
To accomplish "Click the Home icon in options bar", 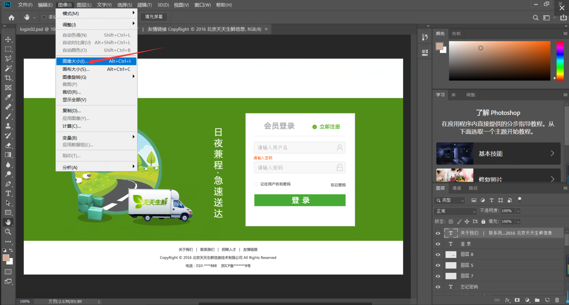I will [x=11, y=18].
